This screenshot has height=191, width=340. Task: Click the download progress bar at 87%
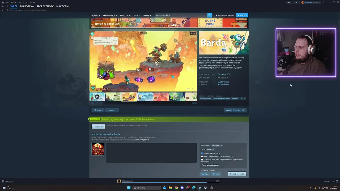point(171,183)
